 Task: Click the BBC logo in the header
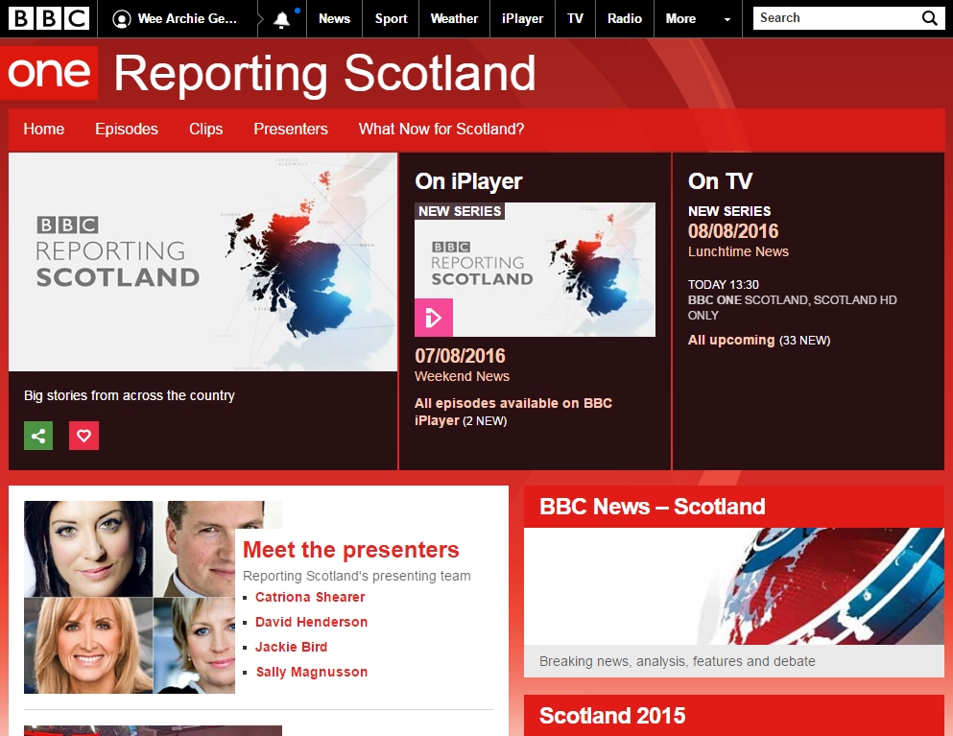pos(49,19)
